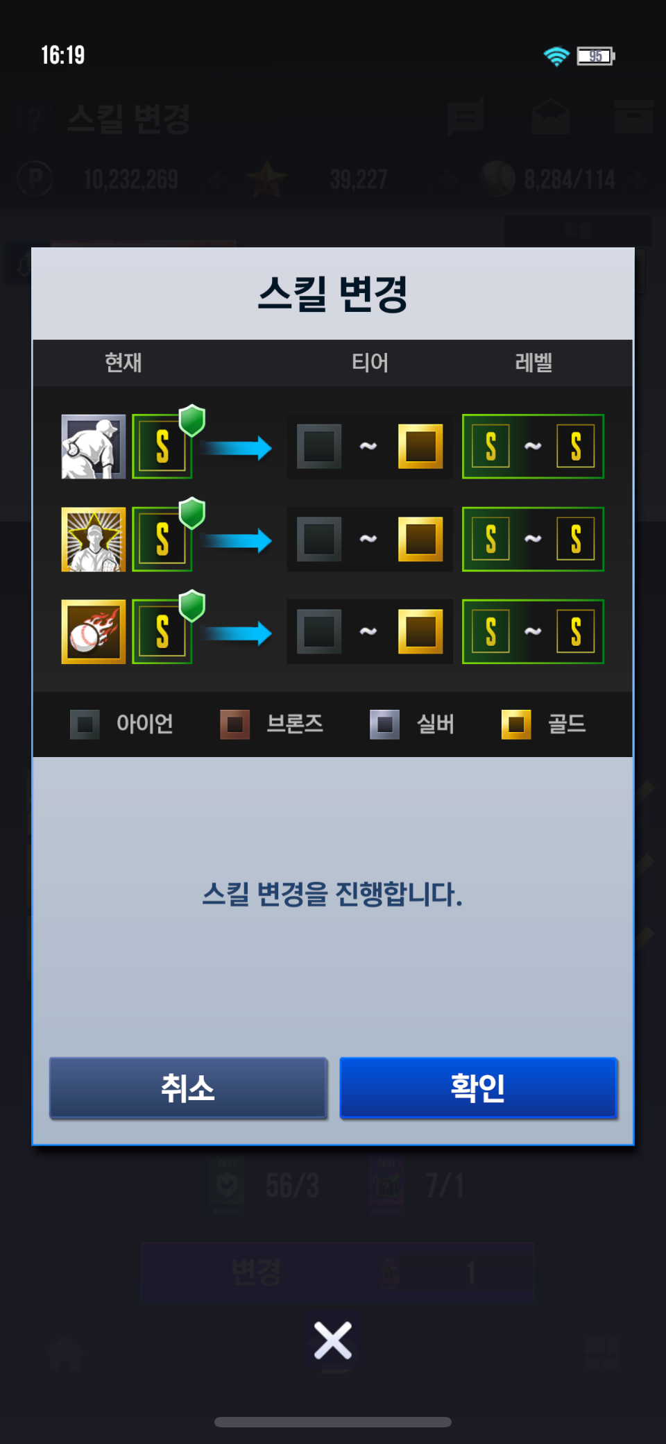Select the third row's green shield badge
The height and width of the screenshot is (1444, 666).
(x=192, y=606)
